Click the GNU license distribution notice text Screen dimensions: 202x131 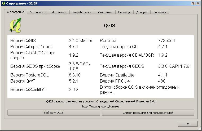(x=101, y=101)
